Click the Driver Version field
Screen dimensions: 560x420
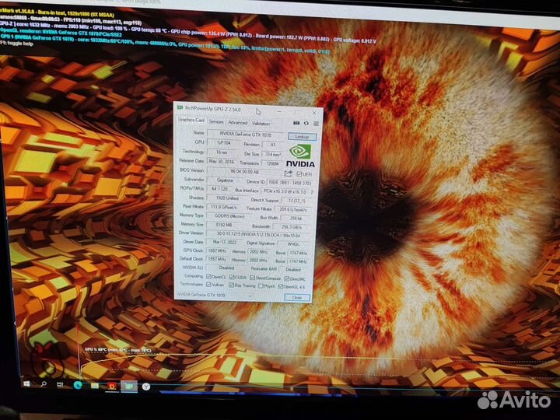258,235
